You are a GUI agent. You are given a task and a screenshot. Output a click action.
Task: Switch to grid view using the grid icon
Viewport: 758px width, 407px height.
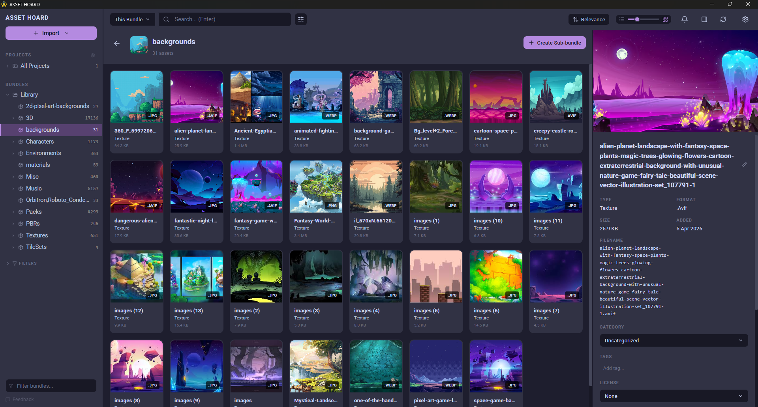click(665, 19)
